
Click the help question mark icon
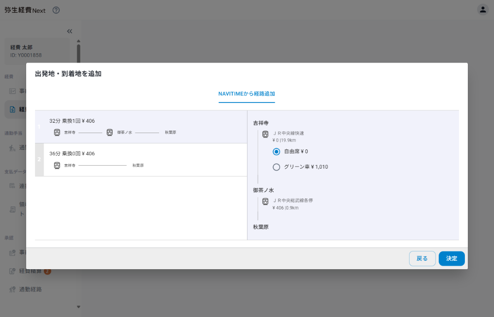pos(56,9)
